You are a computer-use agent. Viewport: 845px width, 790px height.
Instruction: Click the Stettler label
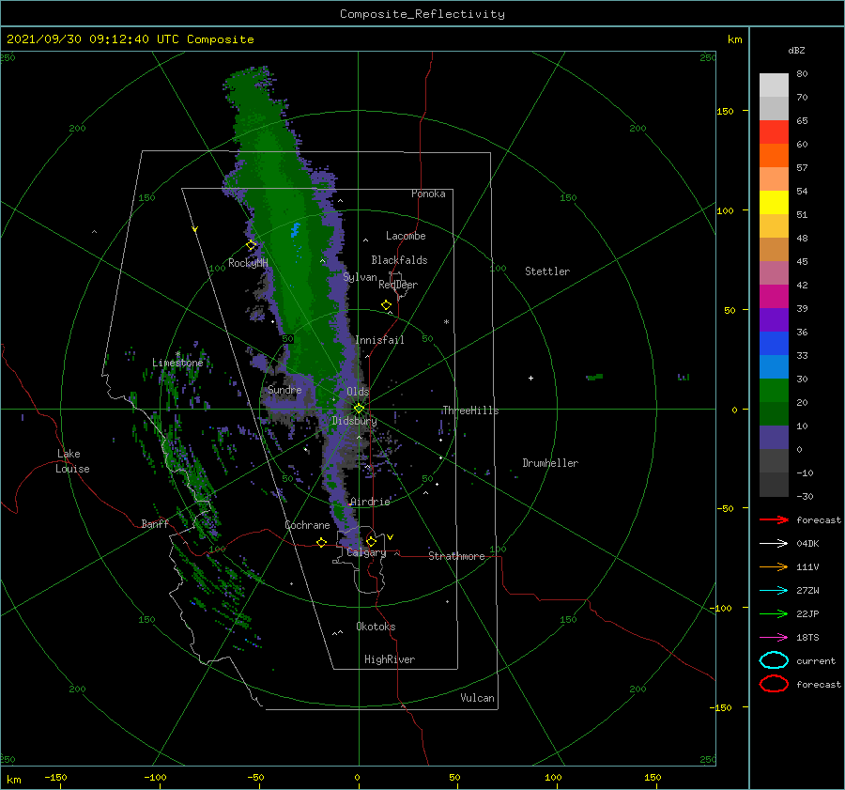547,271
